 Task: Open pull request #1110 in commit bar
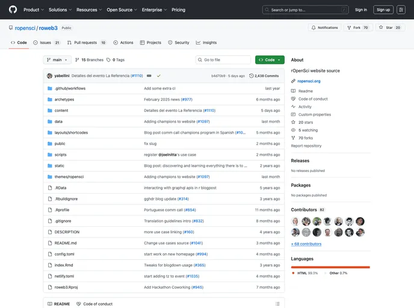click(x=137, y=76)
